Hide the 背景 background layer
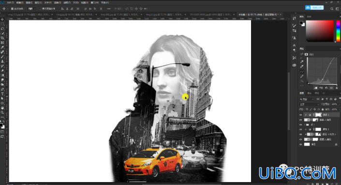341x185 pixels. pos(301,144)
